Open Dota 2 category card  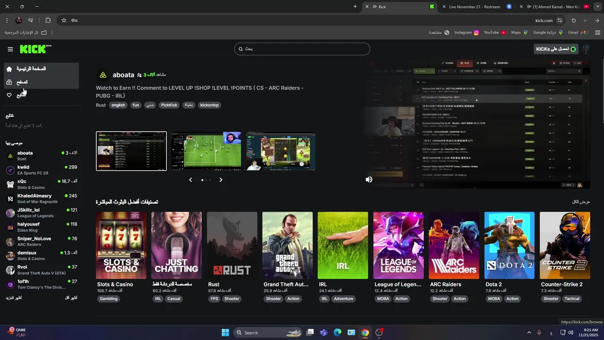coord(509,246)
